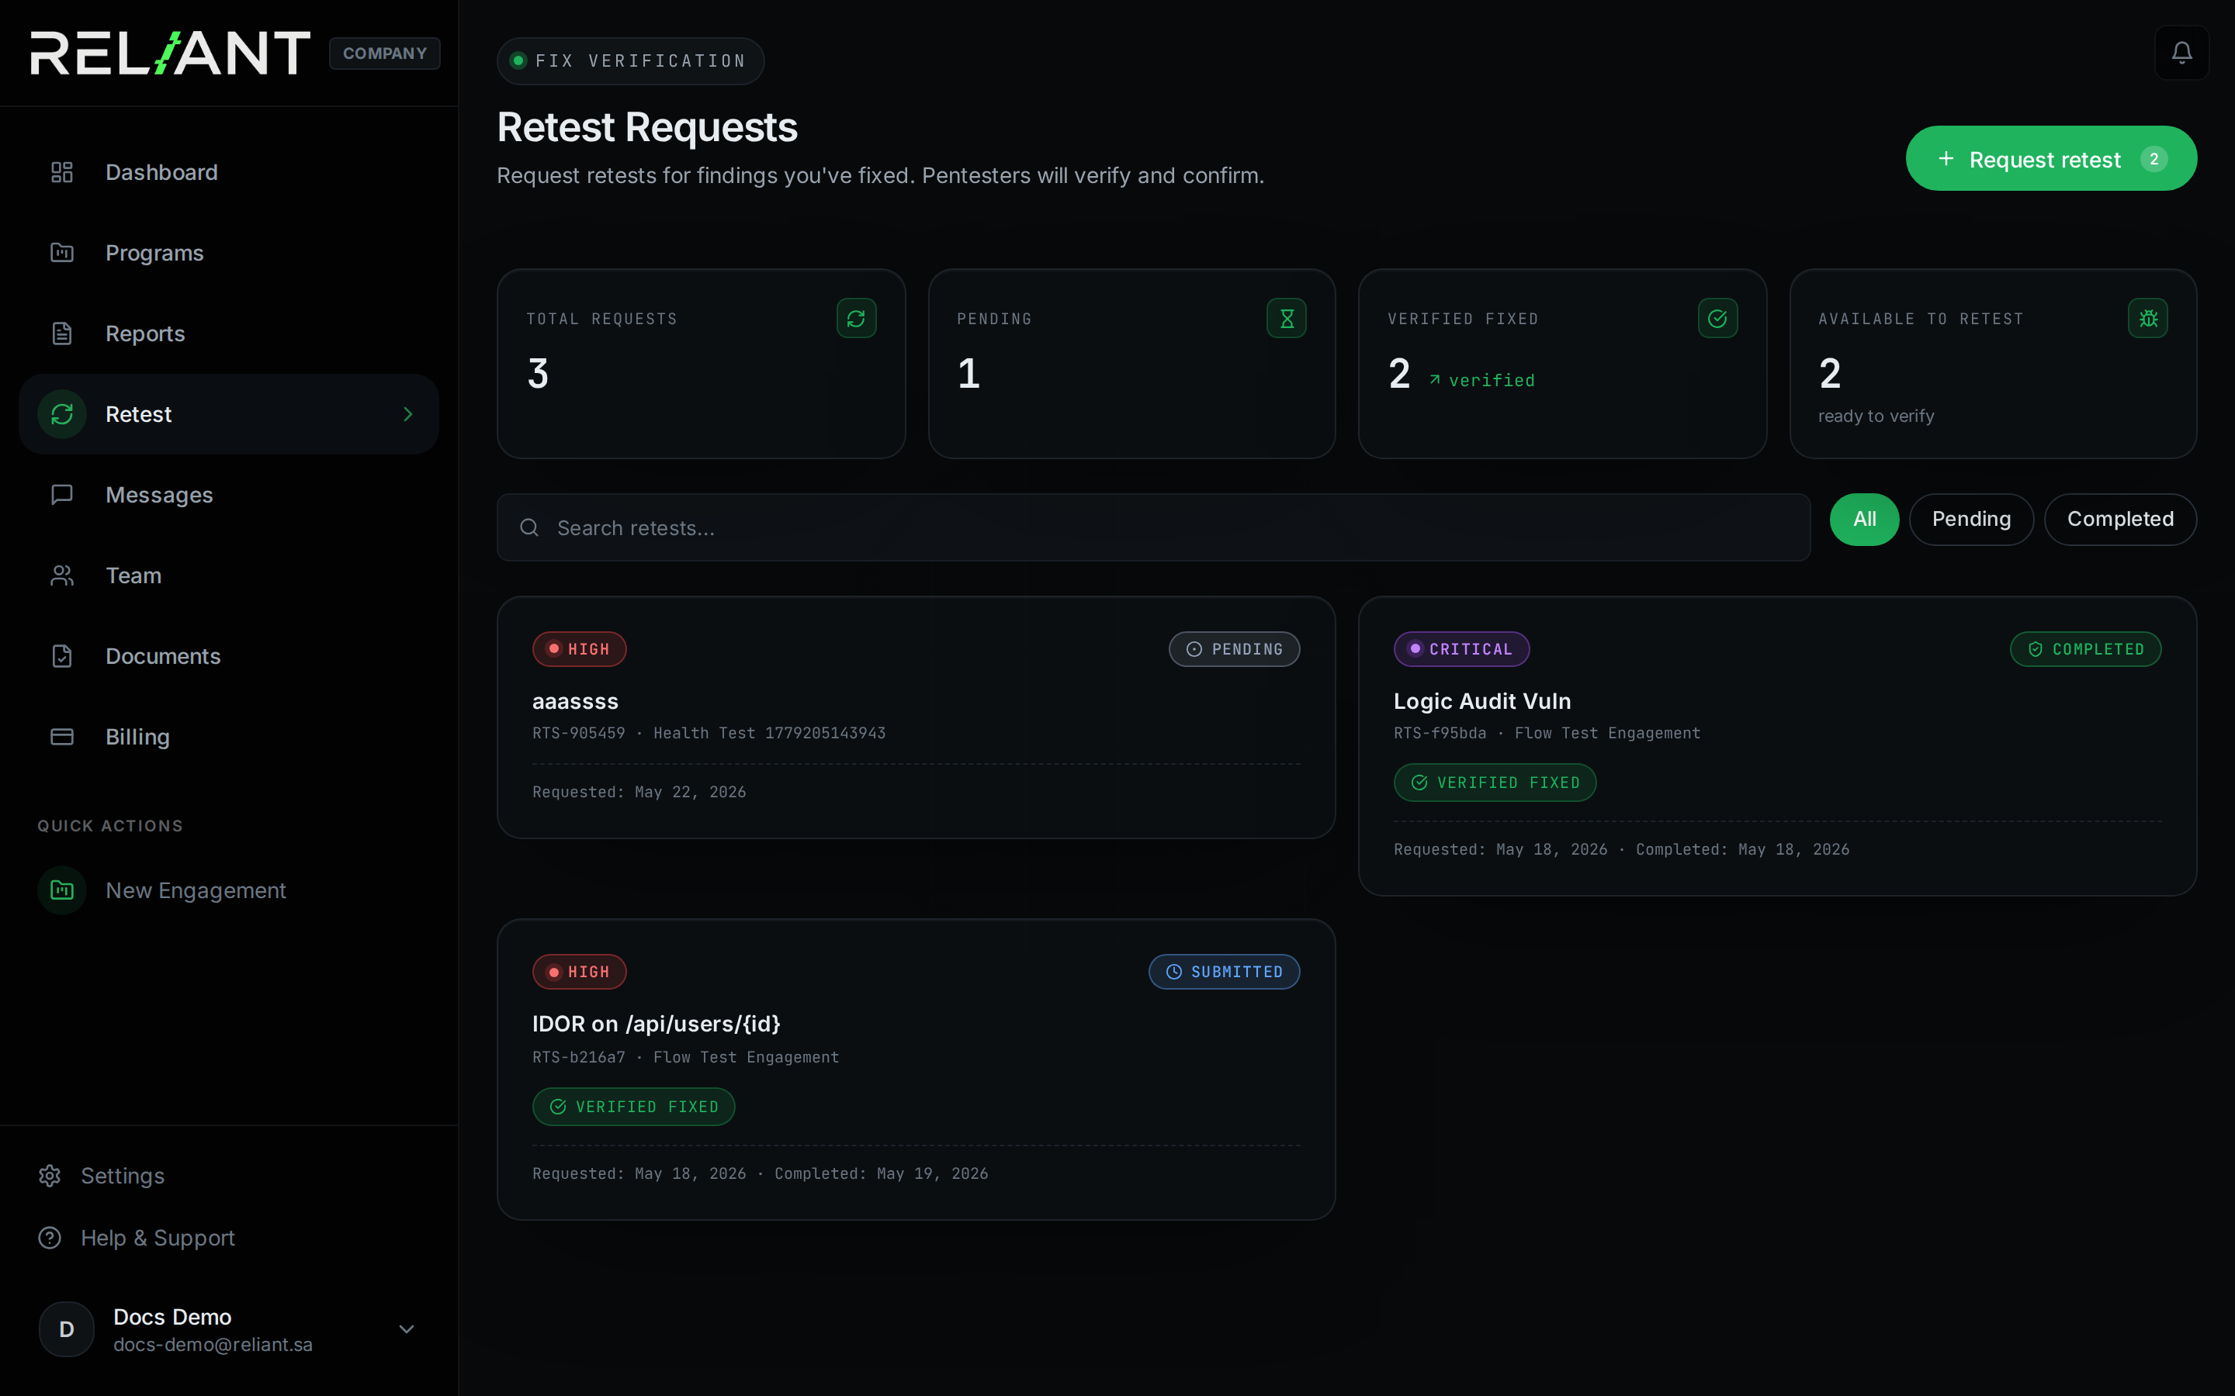Click the RTS-905459 reference text

tap(579, 733)
